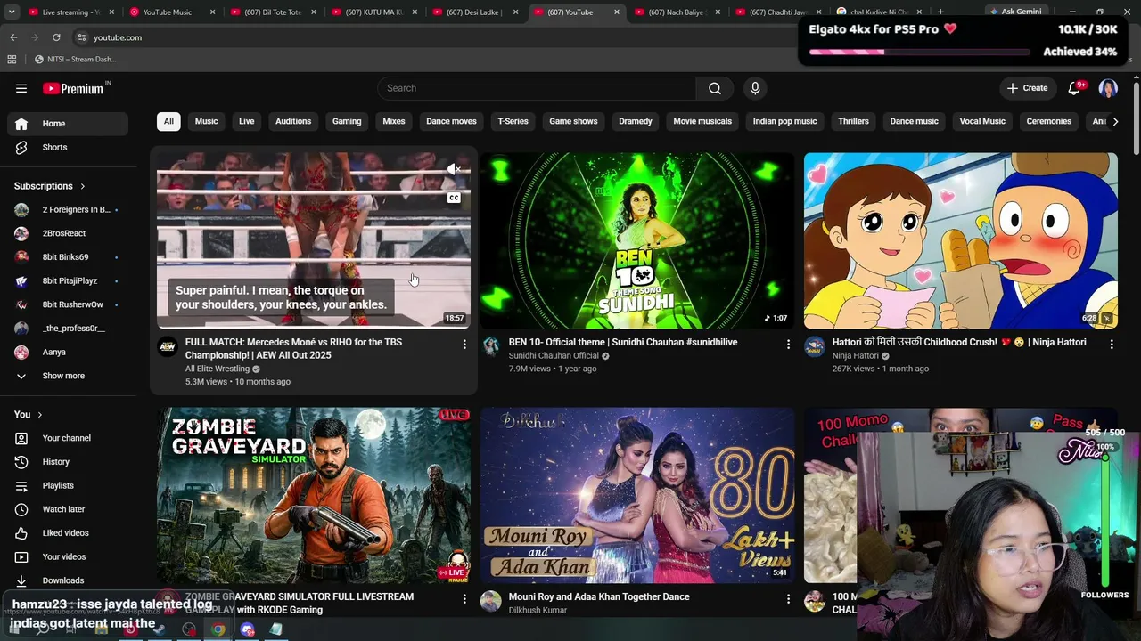Start voice search with the microphone

755,88
